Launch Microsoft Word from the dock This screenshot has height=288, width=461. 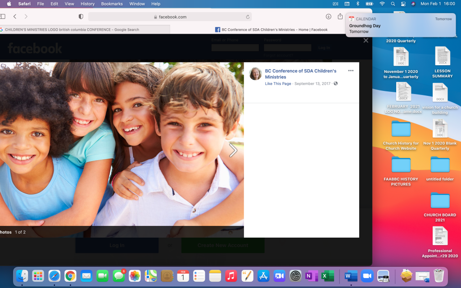tap(351, 276)
